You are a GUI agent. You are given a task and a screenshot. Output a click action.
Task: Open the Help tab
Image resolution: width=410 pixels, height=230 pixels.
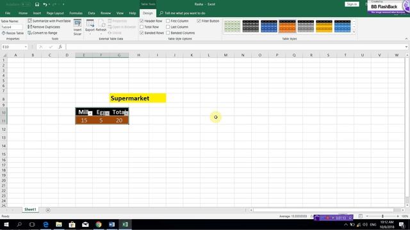133,13
